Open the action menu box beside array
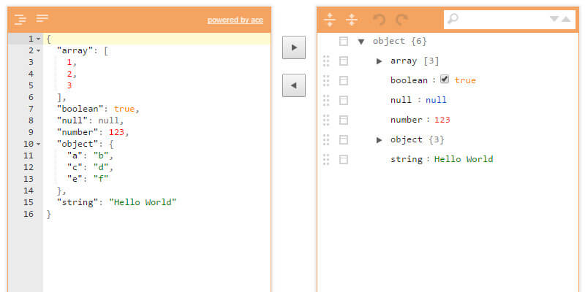The image size is (585, 292). [344, 61]
